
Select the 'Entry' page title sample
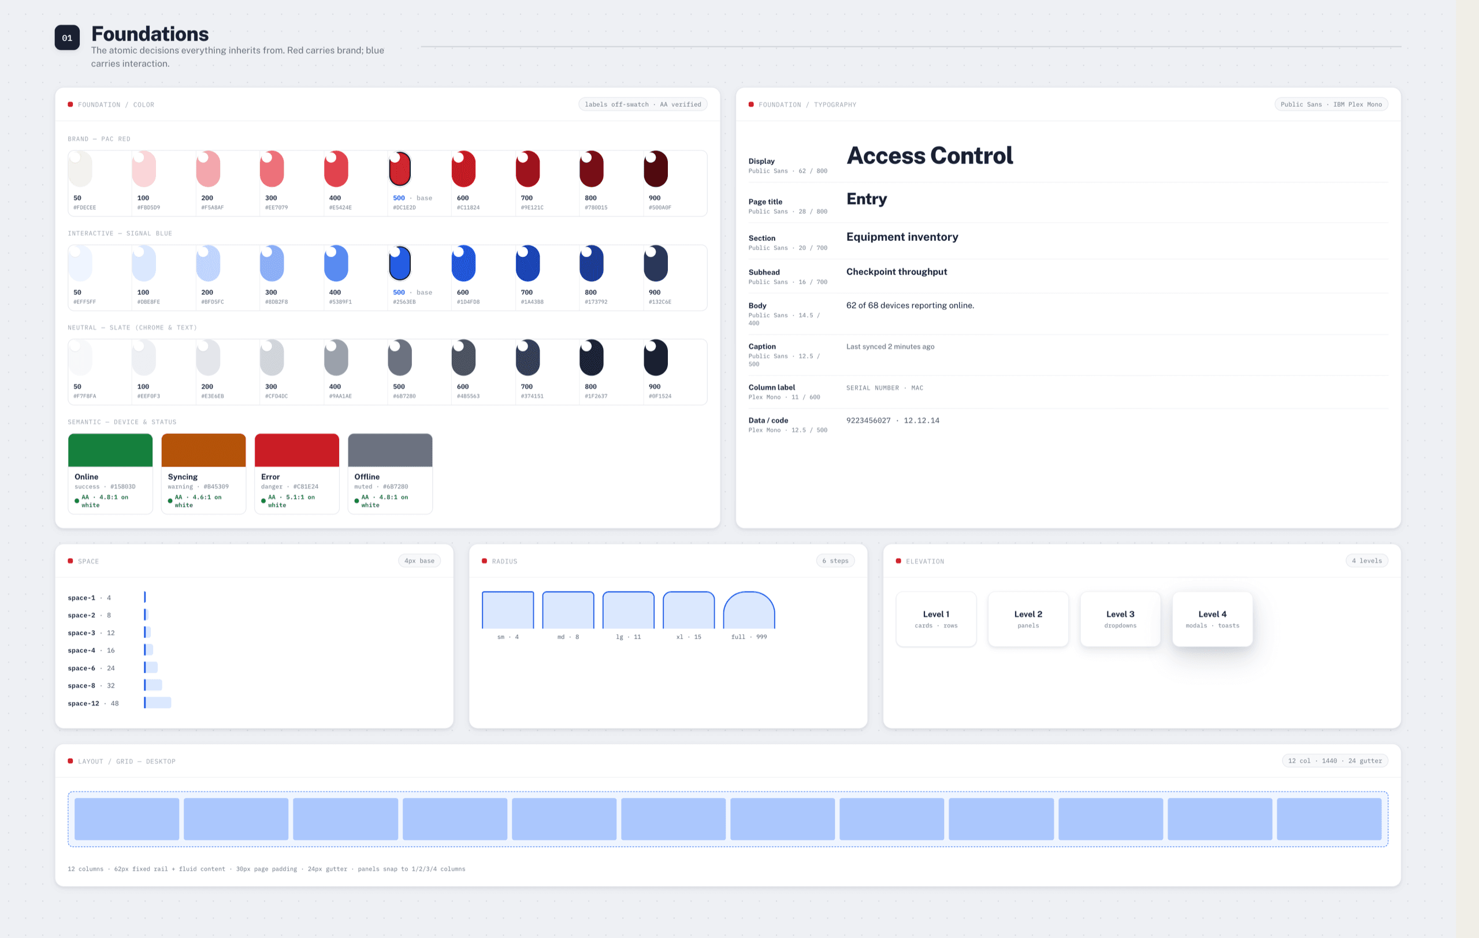867,199
